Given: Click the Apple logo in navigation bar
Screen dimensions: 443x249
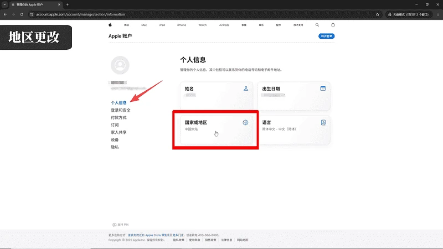Looking at the screenshot, I should click(110, 25).
